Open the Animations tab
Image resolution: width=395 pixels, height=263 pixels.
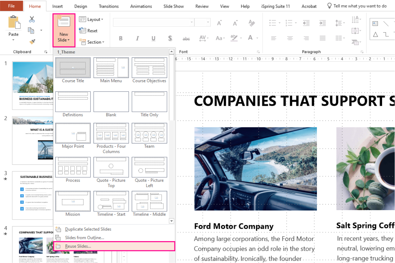point(141,6)
